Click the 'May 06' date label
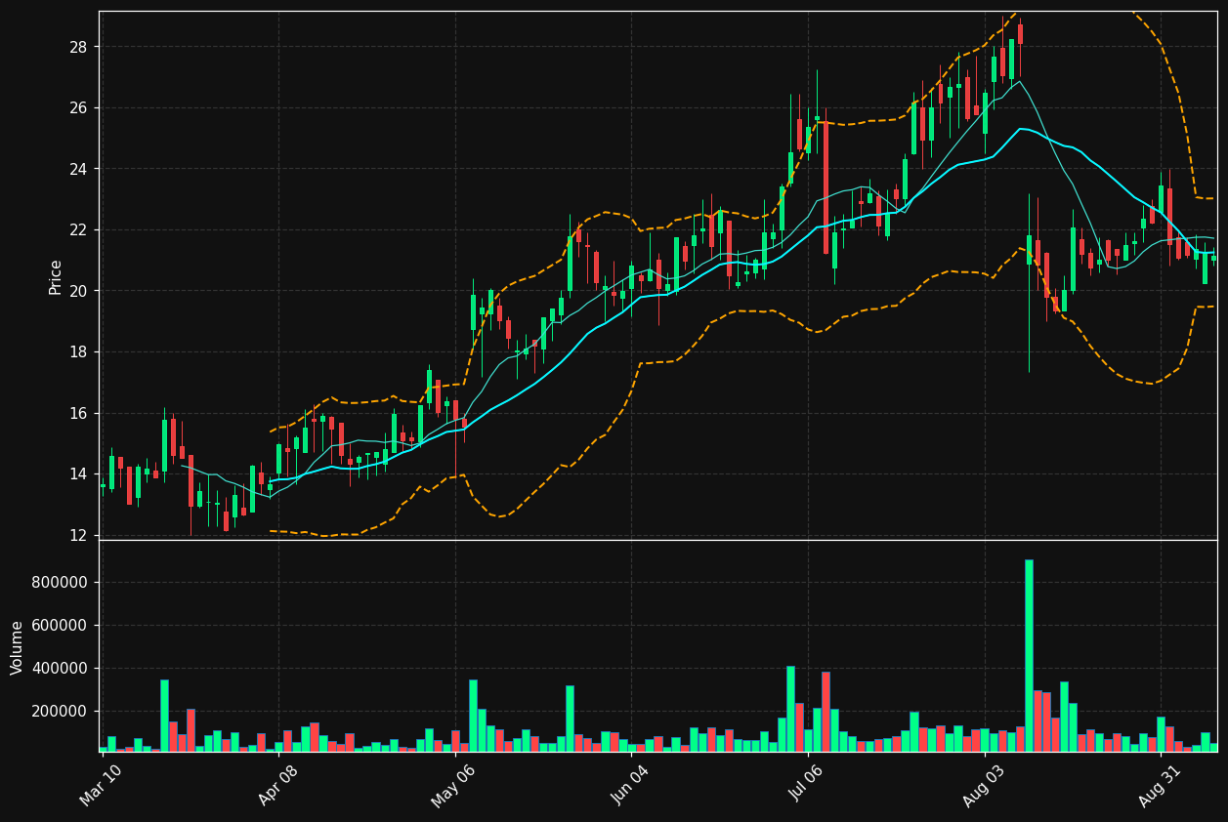 coord(452,786)
